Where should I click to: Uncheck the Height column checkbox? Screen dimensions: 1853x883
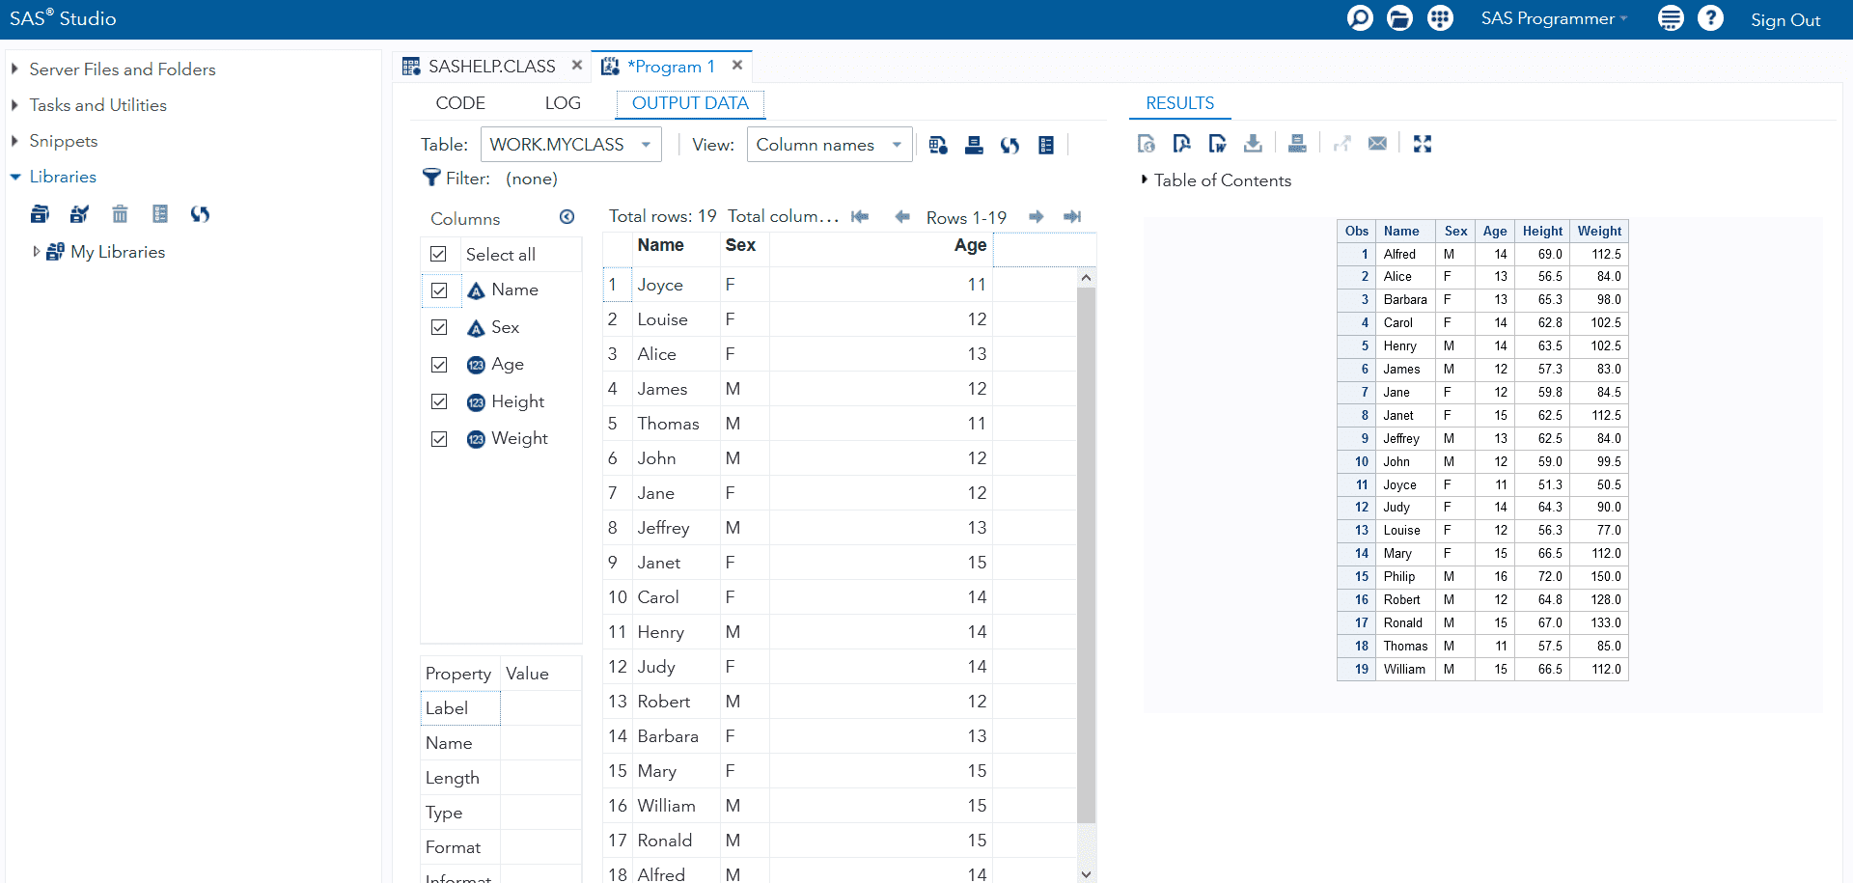[x=439, y=401]
